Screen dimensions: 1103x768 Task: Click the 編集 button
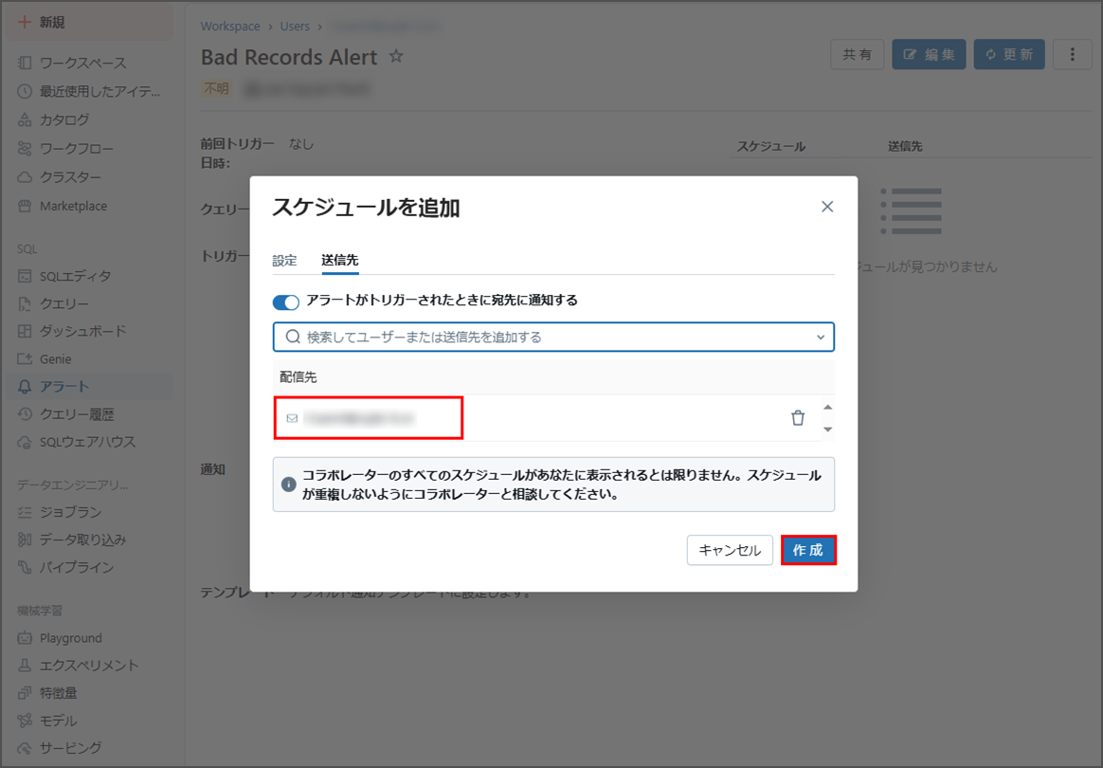click(x=929, y=54)
